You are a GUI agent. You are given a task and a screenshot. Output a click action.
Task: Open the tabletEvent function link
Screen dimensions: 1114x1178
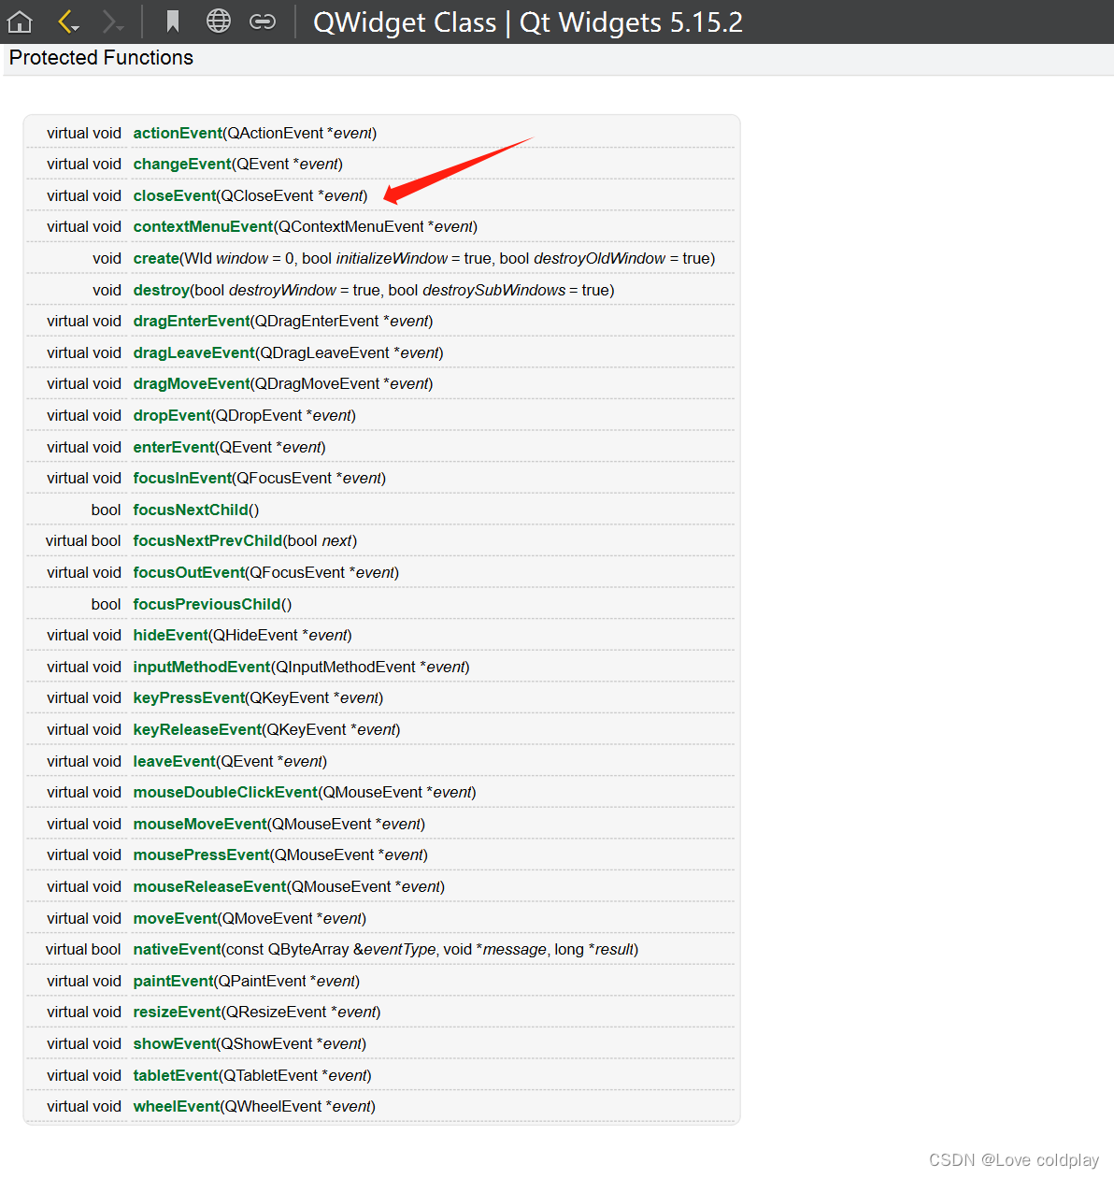[x=176, y=1075]
